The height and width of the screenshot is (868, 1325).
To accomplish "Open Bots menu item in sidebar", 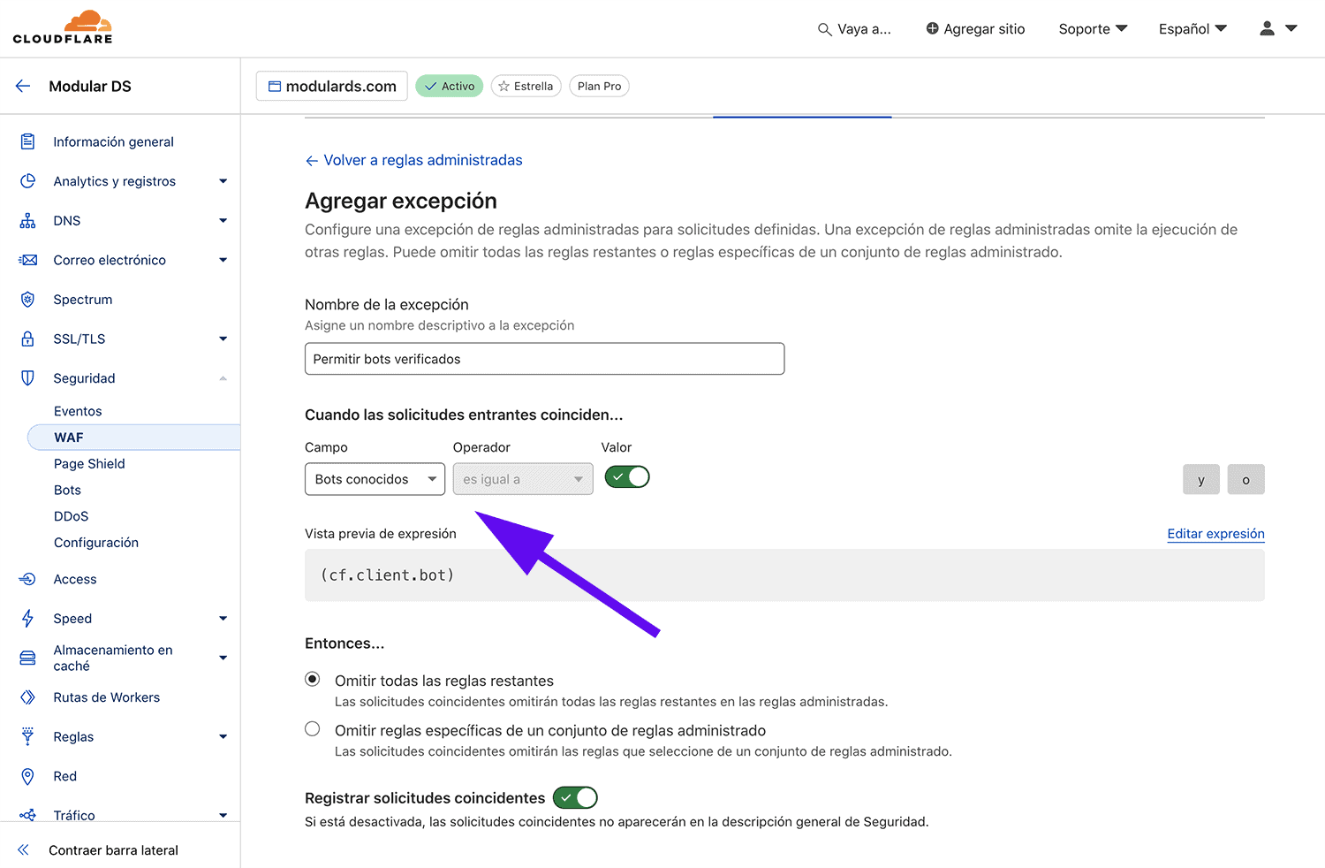I will click(67, 490).
